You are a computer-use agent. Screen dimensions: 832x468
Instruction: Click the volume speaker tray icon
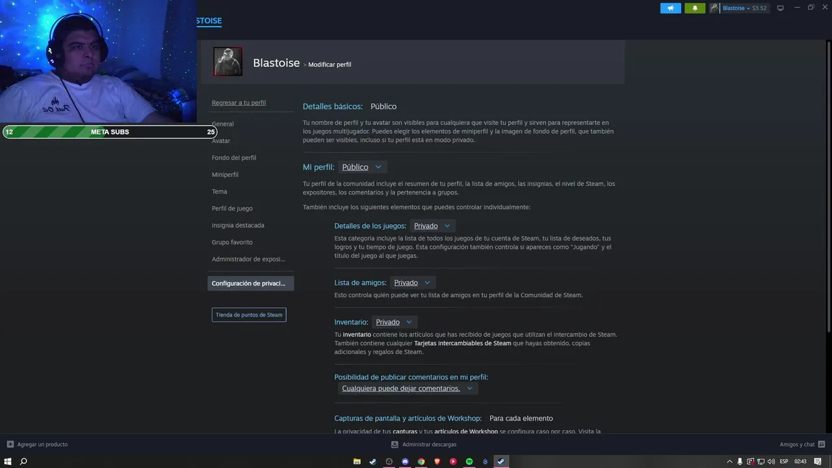771,461
